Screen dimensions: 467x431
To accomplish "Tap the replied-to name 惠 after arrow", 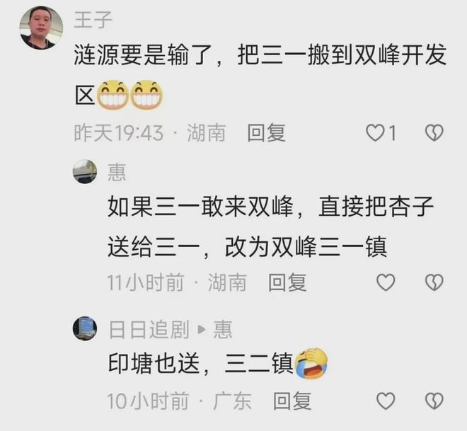I will pos(223,329).
